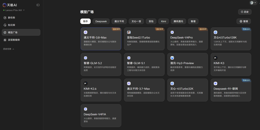This screenshot has width=260, height=130.
Task: Click the Deepseek-R1-联网 card title
Action: 225,89
